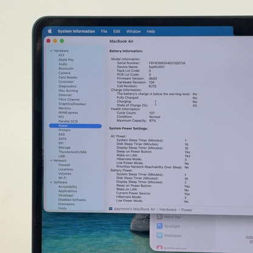
Task: Select Thunderbolt/USB4 in the sidebar
Action: (72, 152)
